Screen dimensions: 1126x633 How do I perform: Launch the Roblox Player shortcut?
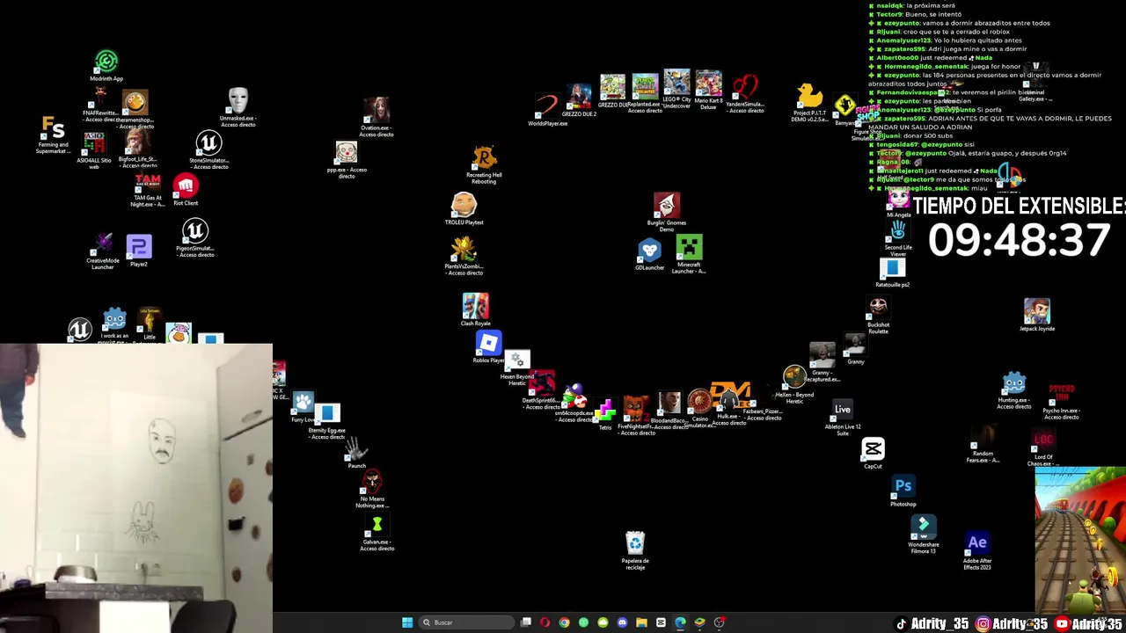tap(488, 347)
